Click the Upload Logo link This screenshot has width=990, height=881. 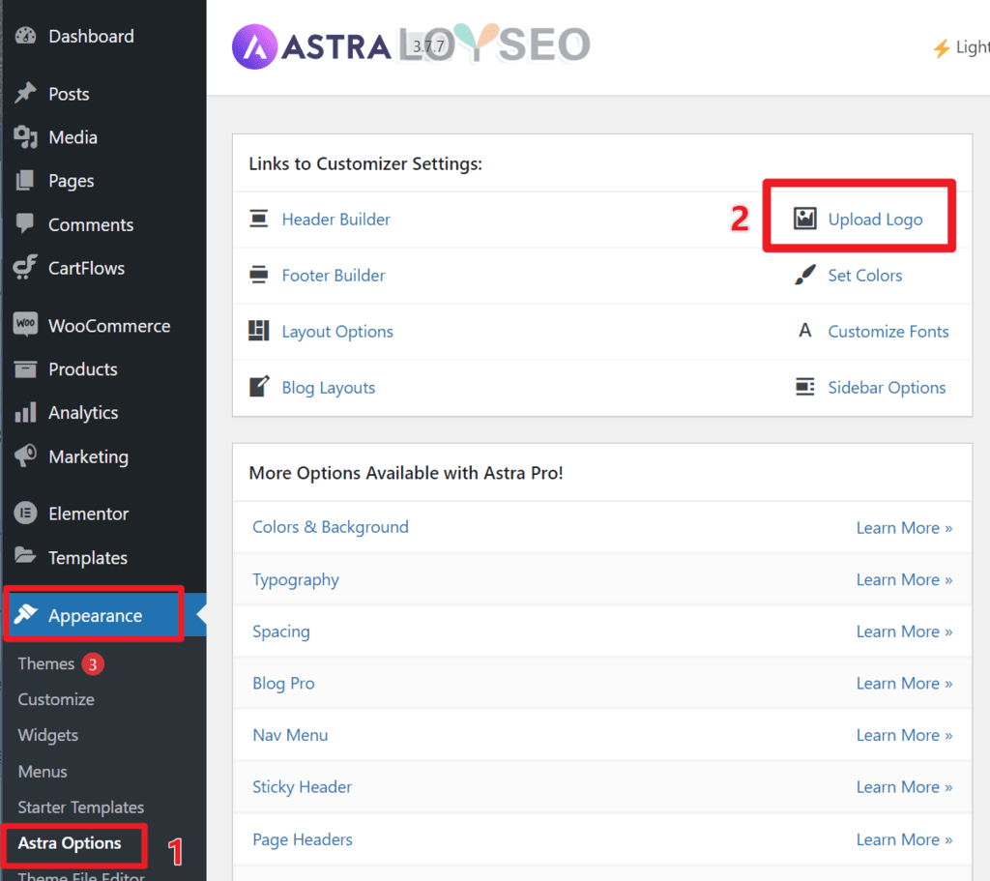click(875, 220)
